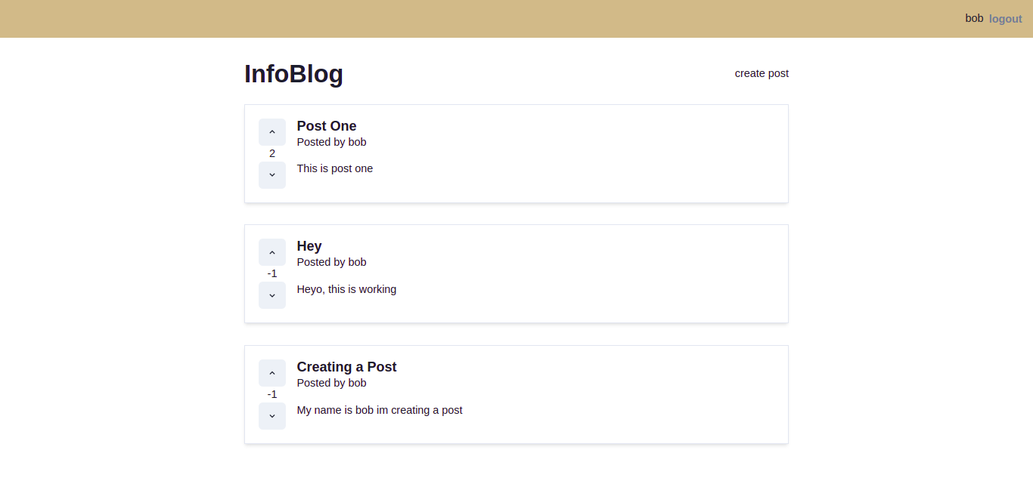Image resolution: width=1033 pixels, height=481 pixels.
Task: Click 'Posted by bob' under Hey
Action: [331, 262]
